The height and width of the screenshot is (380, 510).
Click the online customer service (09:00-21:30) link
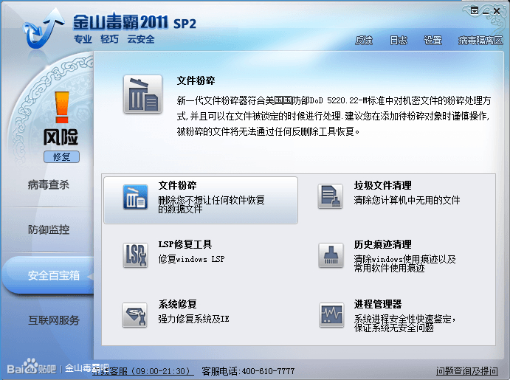click(x=143, y=371)
